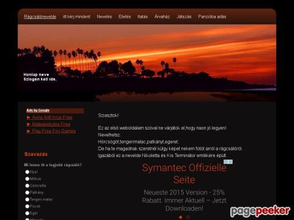Screen dimensions: 294x220
Task: Go to the Nevelés page
Action: (x=104, y=16)
